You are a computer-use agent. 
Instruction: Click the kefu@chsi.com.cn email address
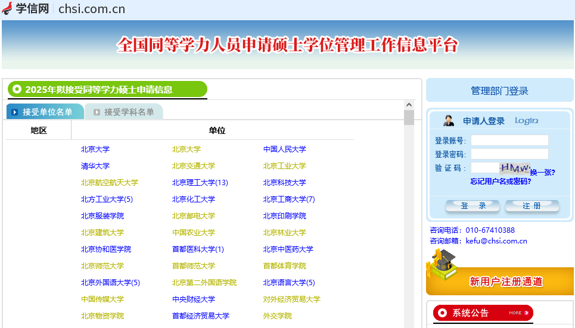pyautogui.click(x=496, y=240)
